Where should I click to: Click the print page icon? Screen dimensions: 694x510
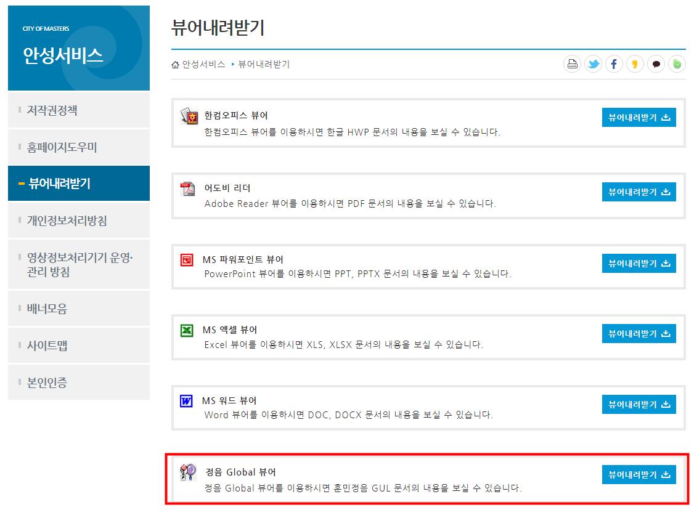click(x=572, y=64)
